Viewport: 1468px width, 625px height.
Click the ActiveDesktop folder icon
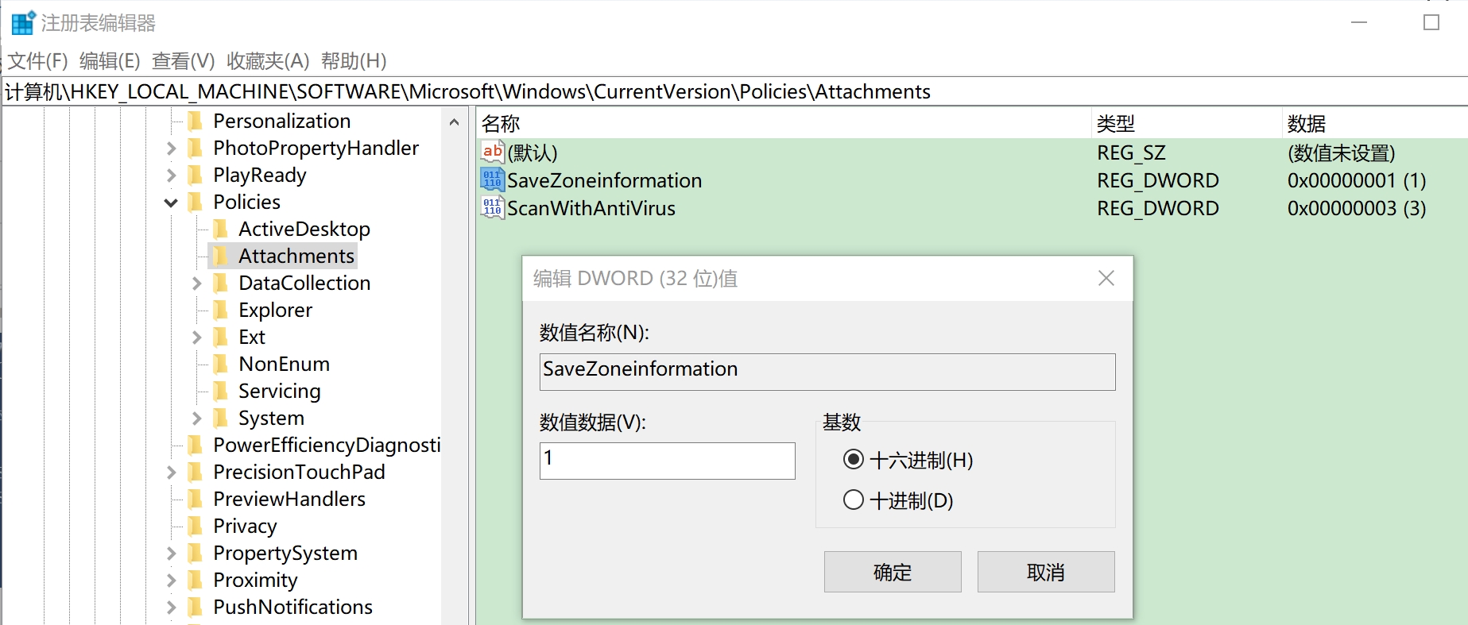220,230
